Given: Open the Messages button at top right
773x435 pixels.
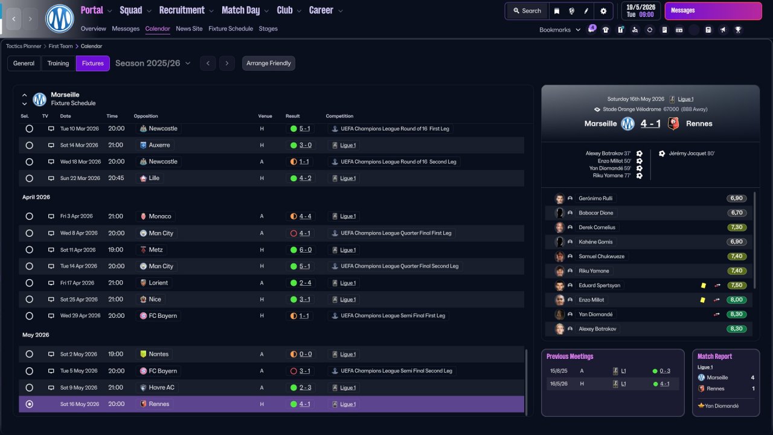Looking at the screenshot, I should pyautogui.click(x=713, y=11).
